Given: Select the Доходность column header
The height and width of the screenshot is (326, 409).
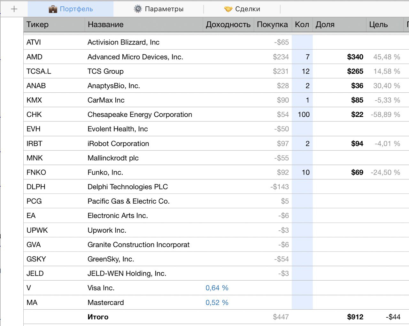Looking at the screenshot, I should click(228, 25).
